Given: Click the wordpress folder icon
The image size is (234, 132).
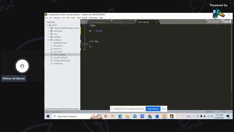Looking at the screenshot, I should tap(52, 40).
